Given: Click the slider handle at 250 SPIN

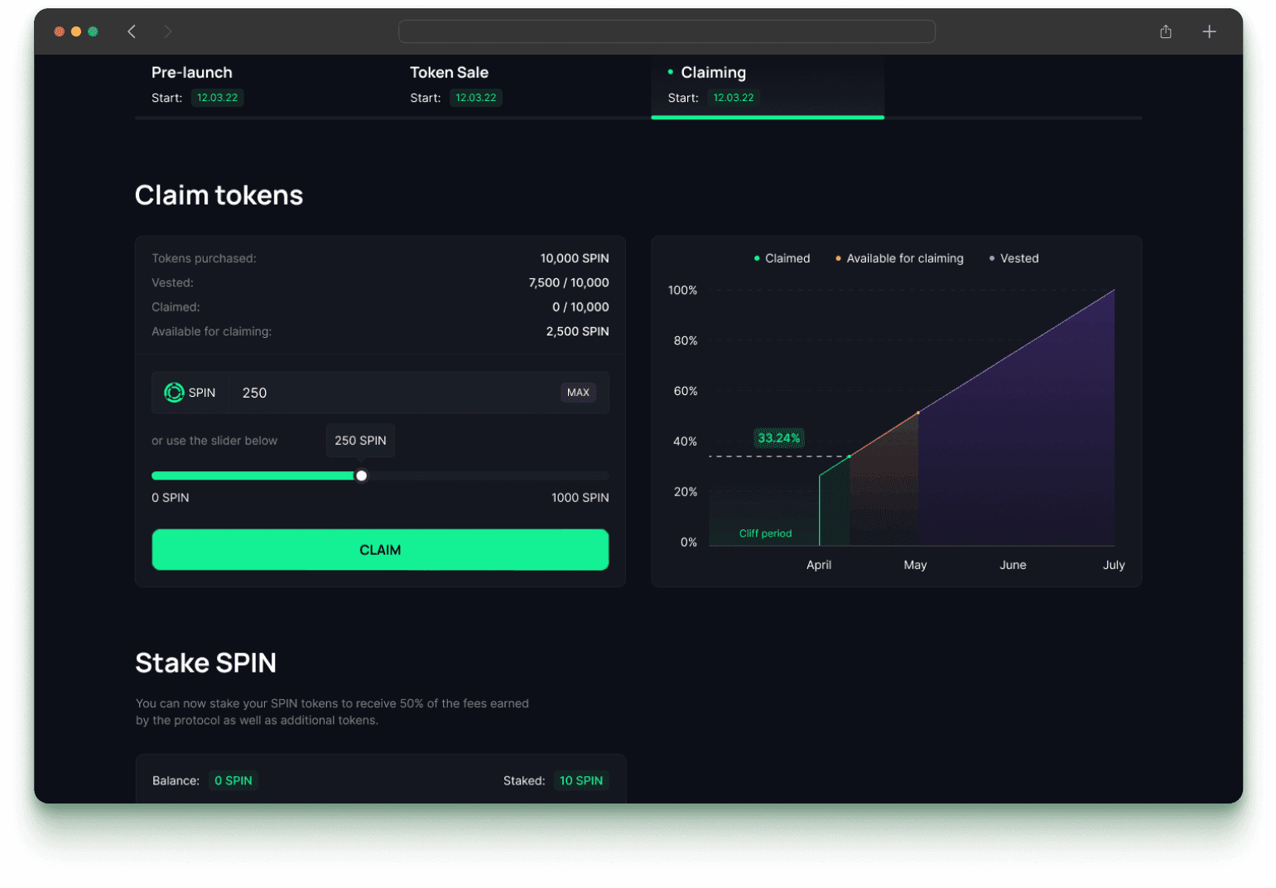Looking at the screenshot, I should point(362,475).
